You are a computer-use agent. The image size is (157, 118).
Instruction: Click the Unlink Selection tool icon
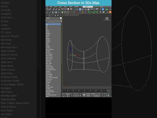click(56, 9)
